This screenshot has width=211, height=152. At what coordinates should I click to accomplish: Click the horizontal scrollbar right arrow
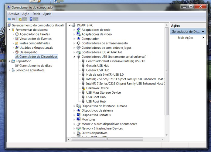162,139
